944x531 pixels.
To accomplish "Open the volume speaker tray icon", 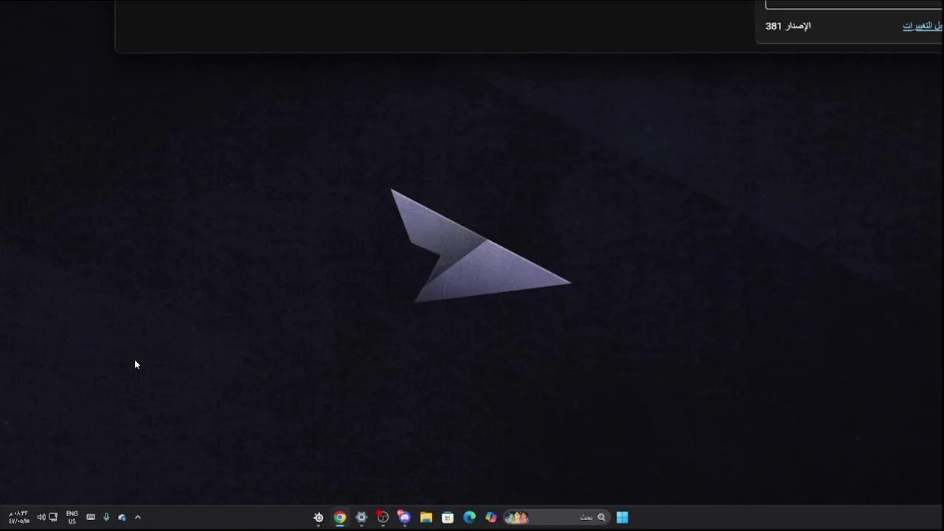I will 41,517.
